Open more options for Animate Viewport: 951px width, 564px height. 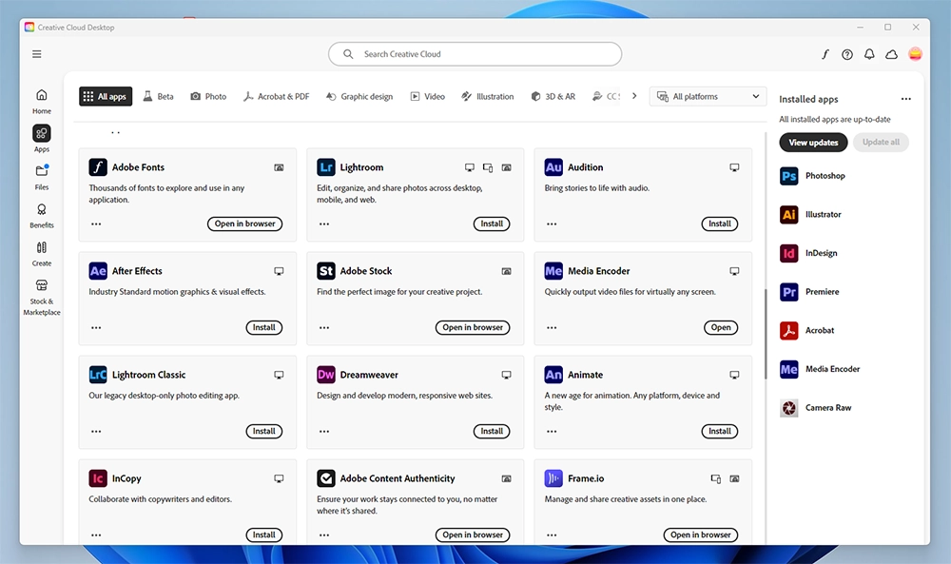coord(552,431)
